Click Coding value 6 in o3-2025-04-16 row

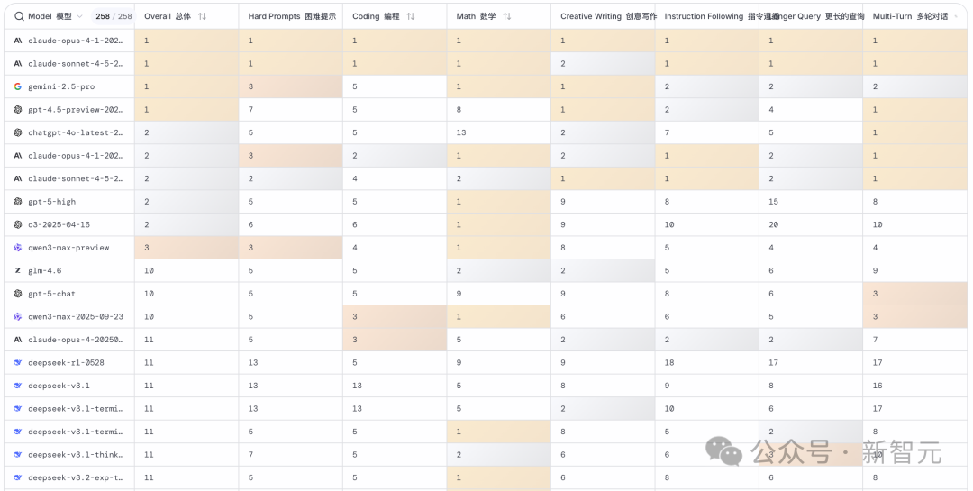[355, 224]
